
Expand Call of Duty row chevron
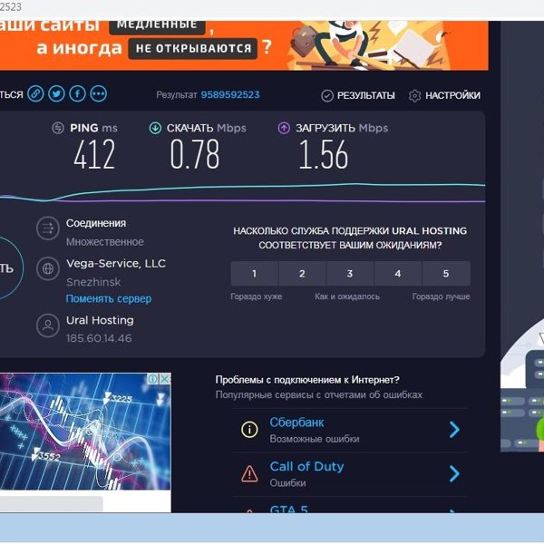454,474
